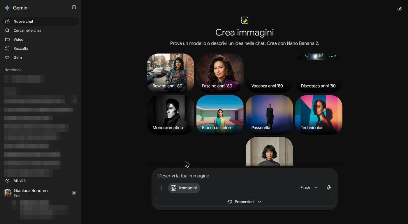Click the magnifier icon beside Cerca nelle chat

[7, 31]
